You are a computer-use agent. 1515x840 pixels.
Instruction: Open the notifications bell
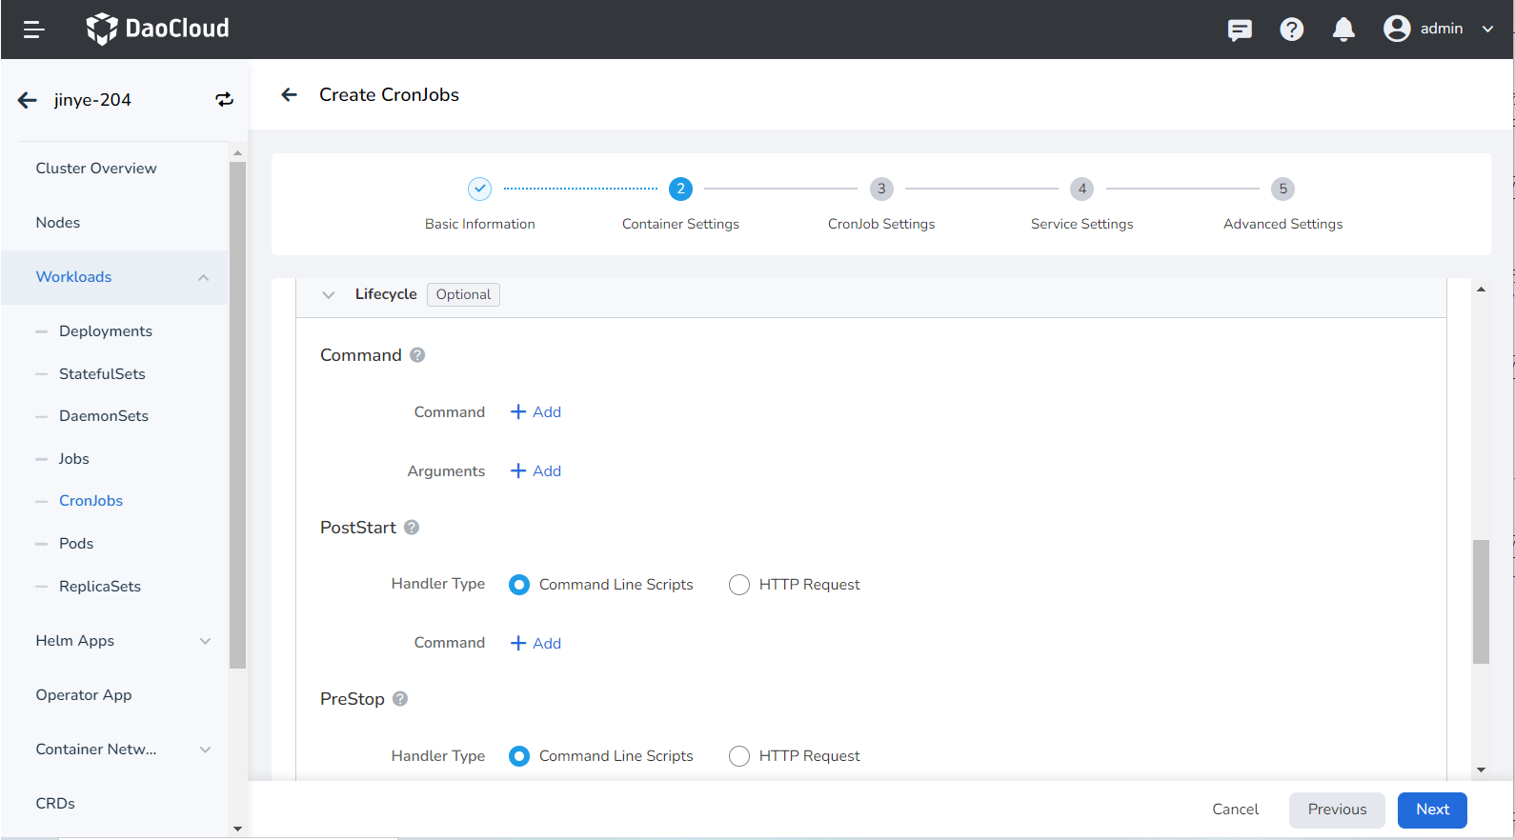point(1343,30)
